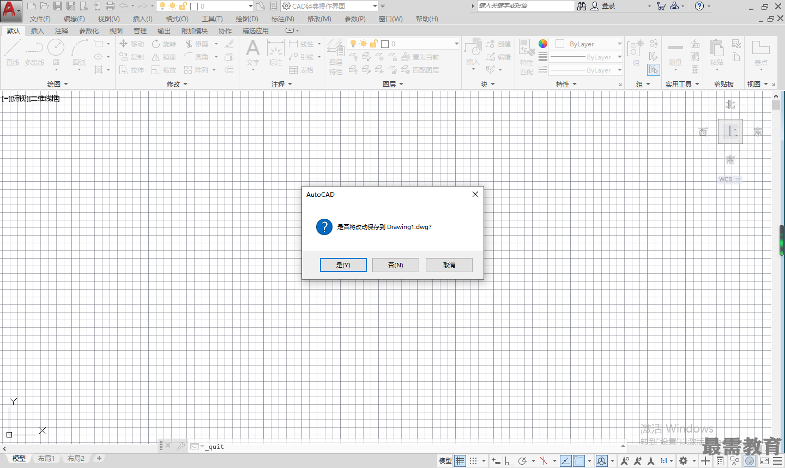The image size is (785, 468).
Task: Switch to the 插入 ribbon tab
Action: pyautogui.click(x=37, y=31)
